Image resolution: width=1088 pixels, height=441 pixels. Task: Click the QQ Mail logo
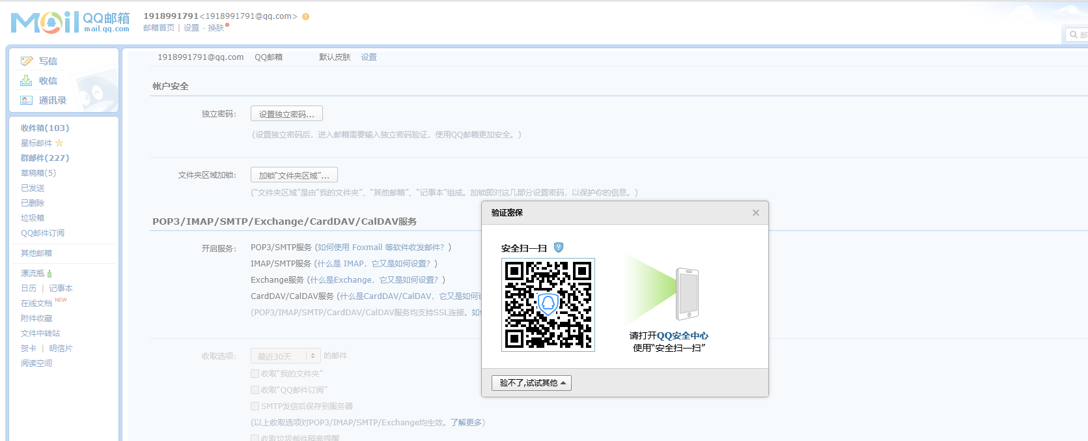coord(70,22)
